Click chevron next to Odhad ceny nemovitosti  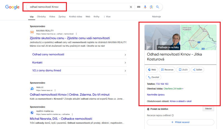pos(125,55)
